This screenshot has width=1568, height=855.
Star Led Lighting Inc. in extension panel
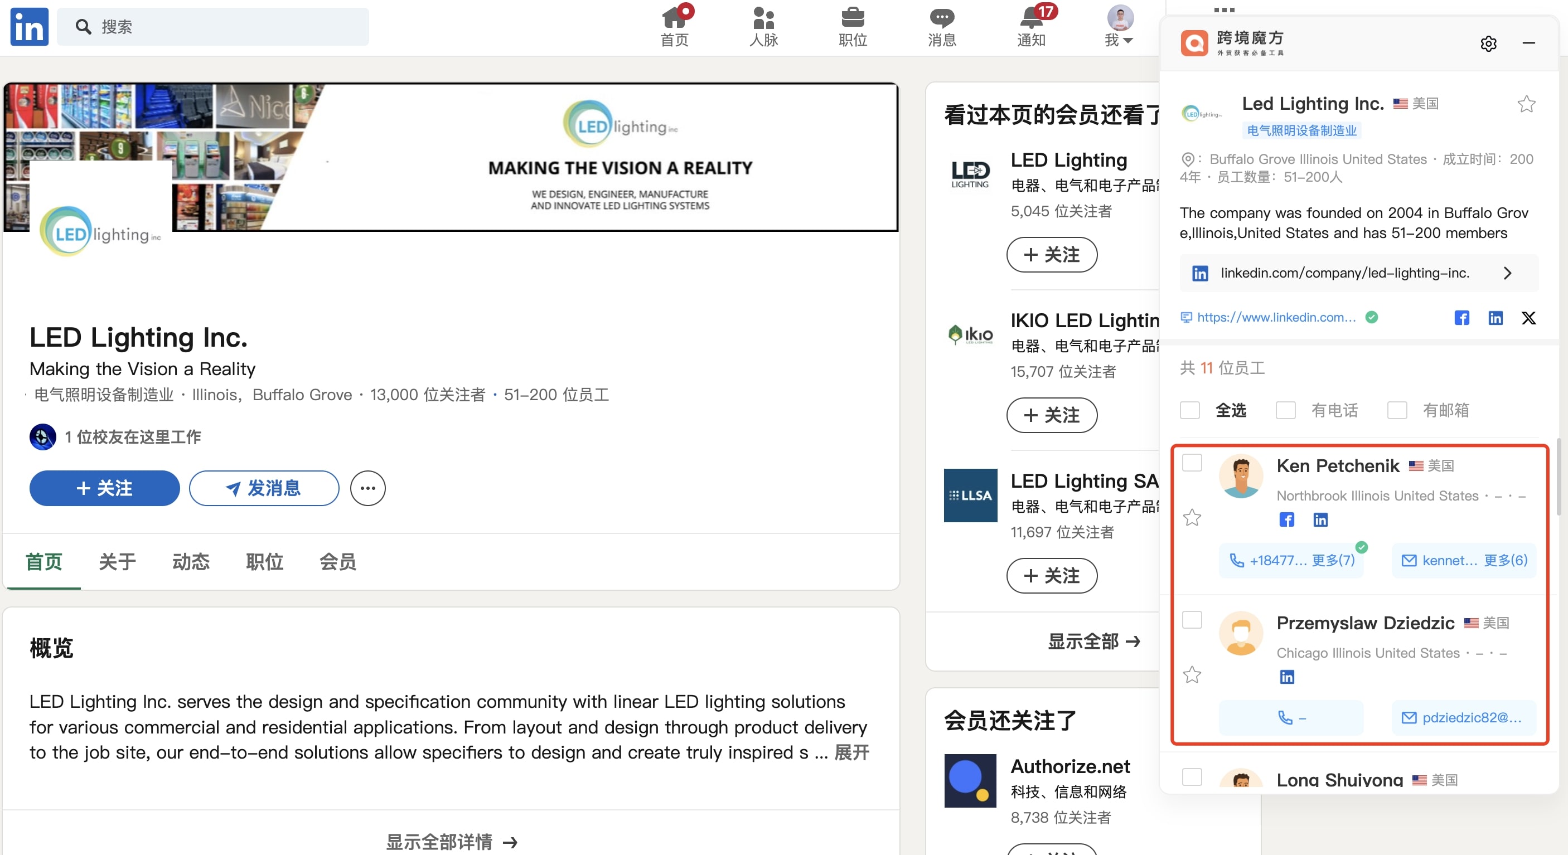1526,104
